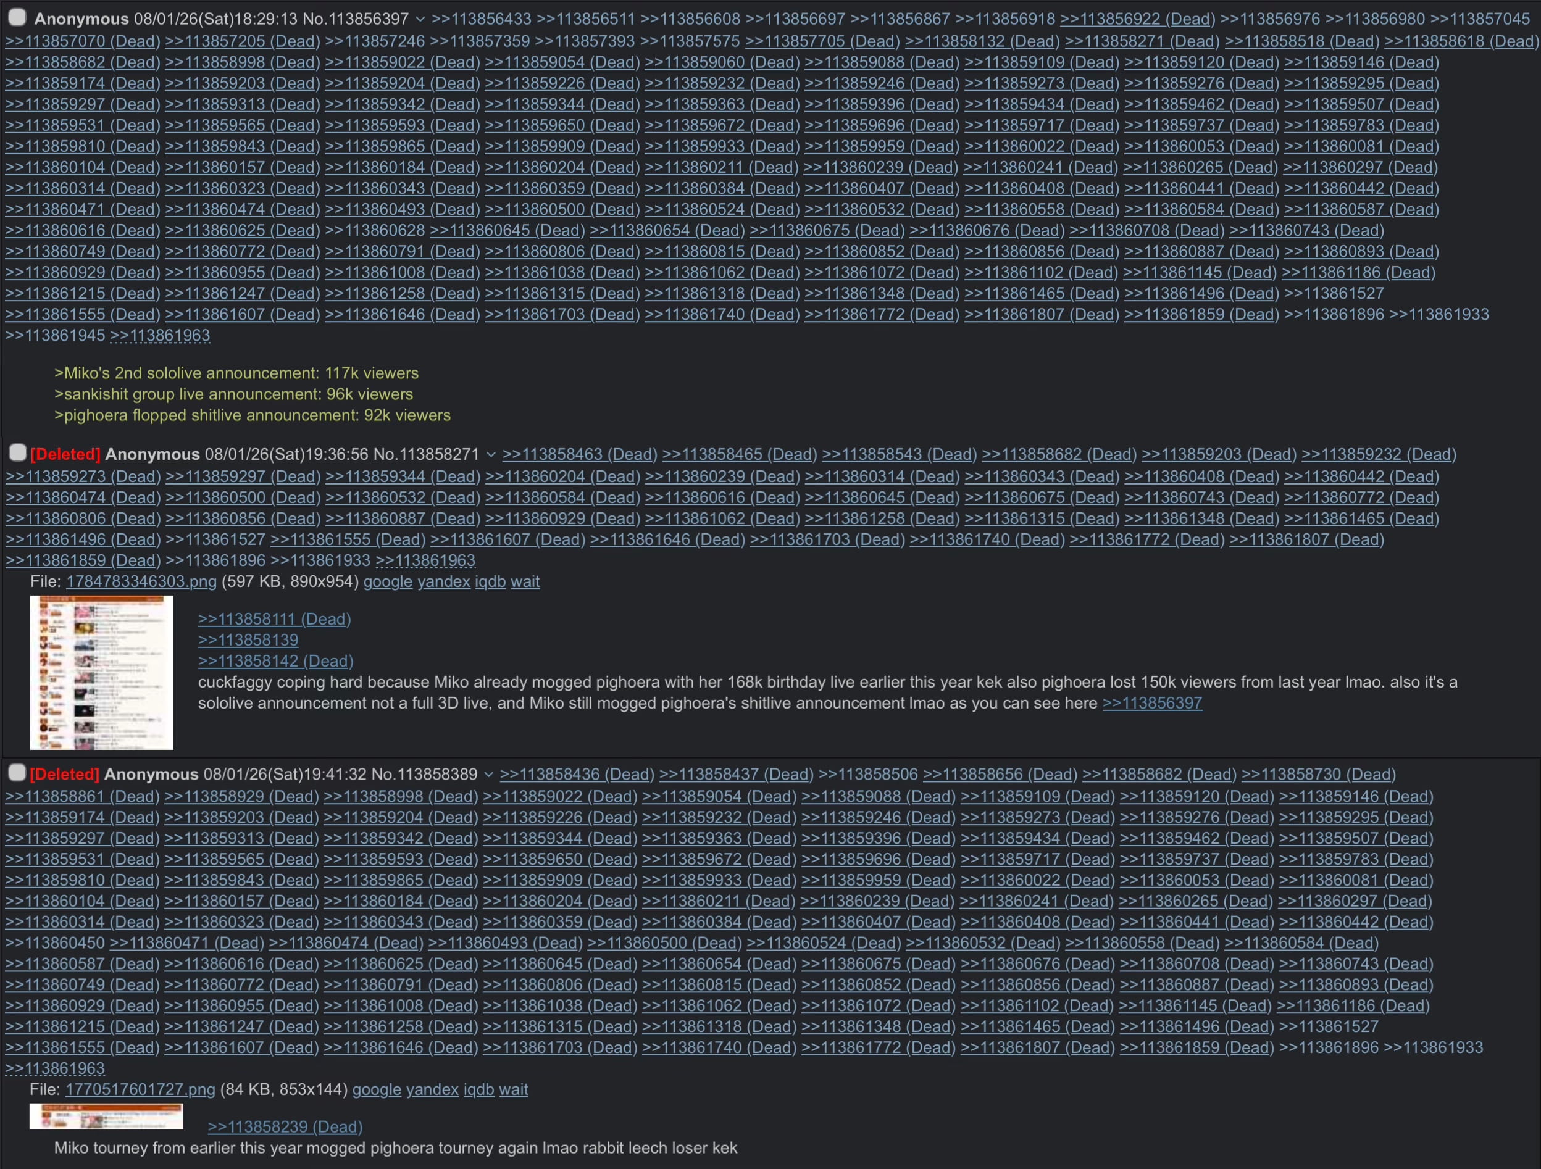
Task: Open backlink >>113858506
Action: (x=868, y=775)
